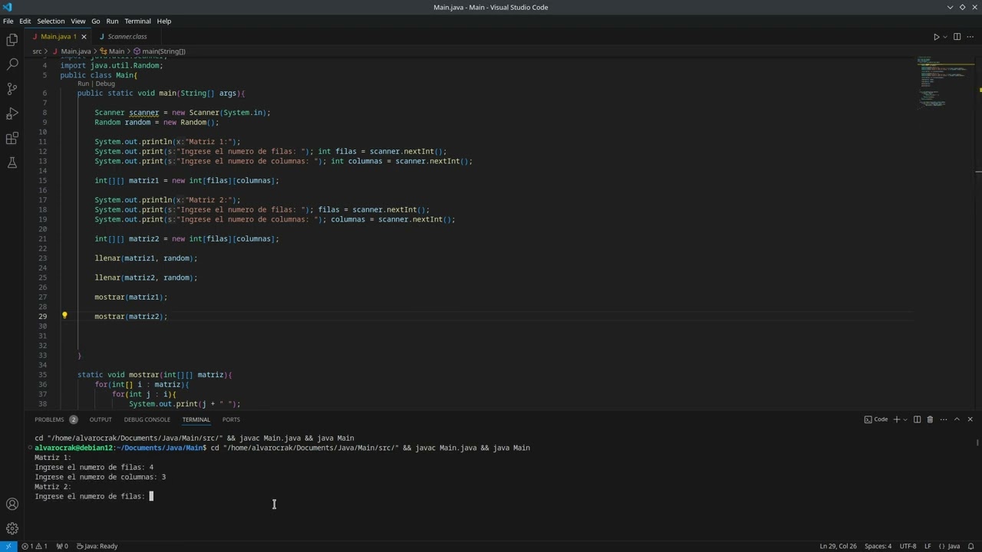Split the editor to the right
Viewport: 982px width, 552px height.
(957, 37)
